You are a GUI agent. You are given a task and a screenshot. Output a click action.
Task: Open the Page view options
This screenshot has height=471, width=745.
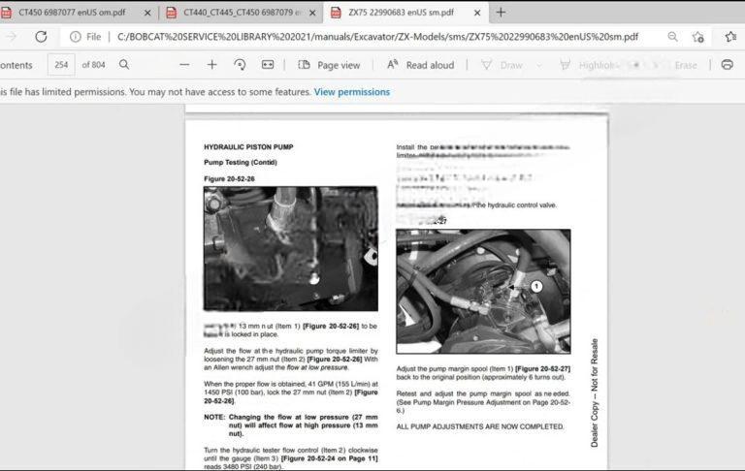coord(329,65)
